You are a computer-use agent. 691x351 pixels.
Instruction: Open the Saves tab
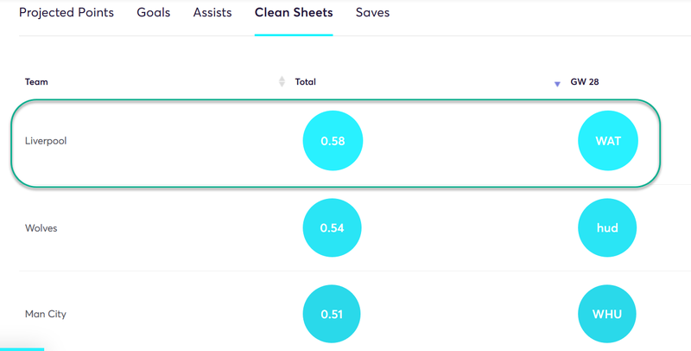(372, 13)
